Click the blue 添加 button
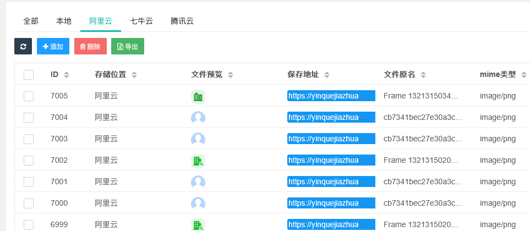The width and height of the screenshot is (530, 231). [x=53, y=47]
